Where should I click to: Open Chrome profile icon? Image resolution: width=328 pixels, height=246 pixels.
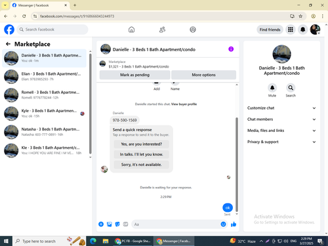point(313,16)
